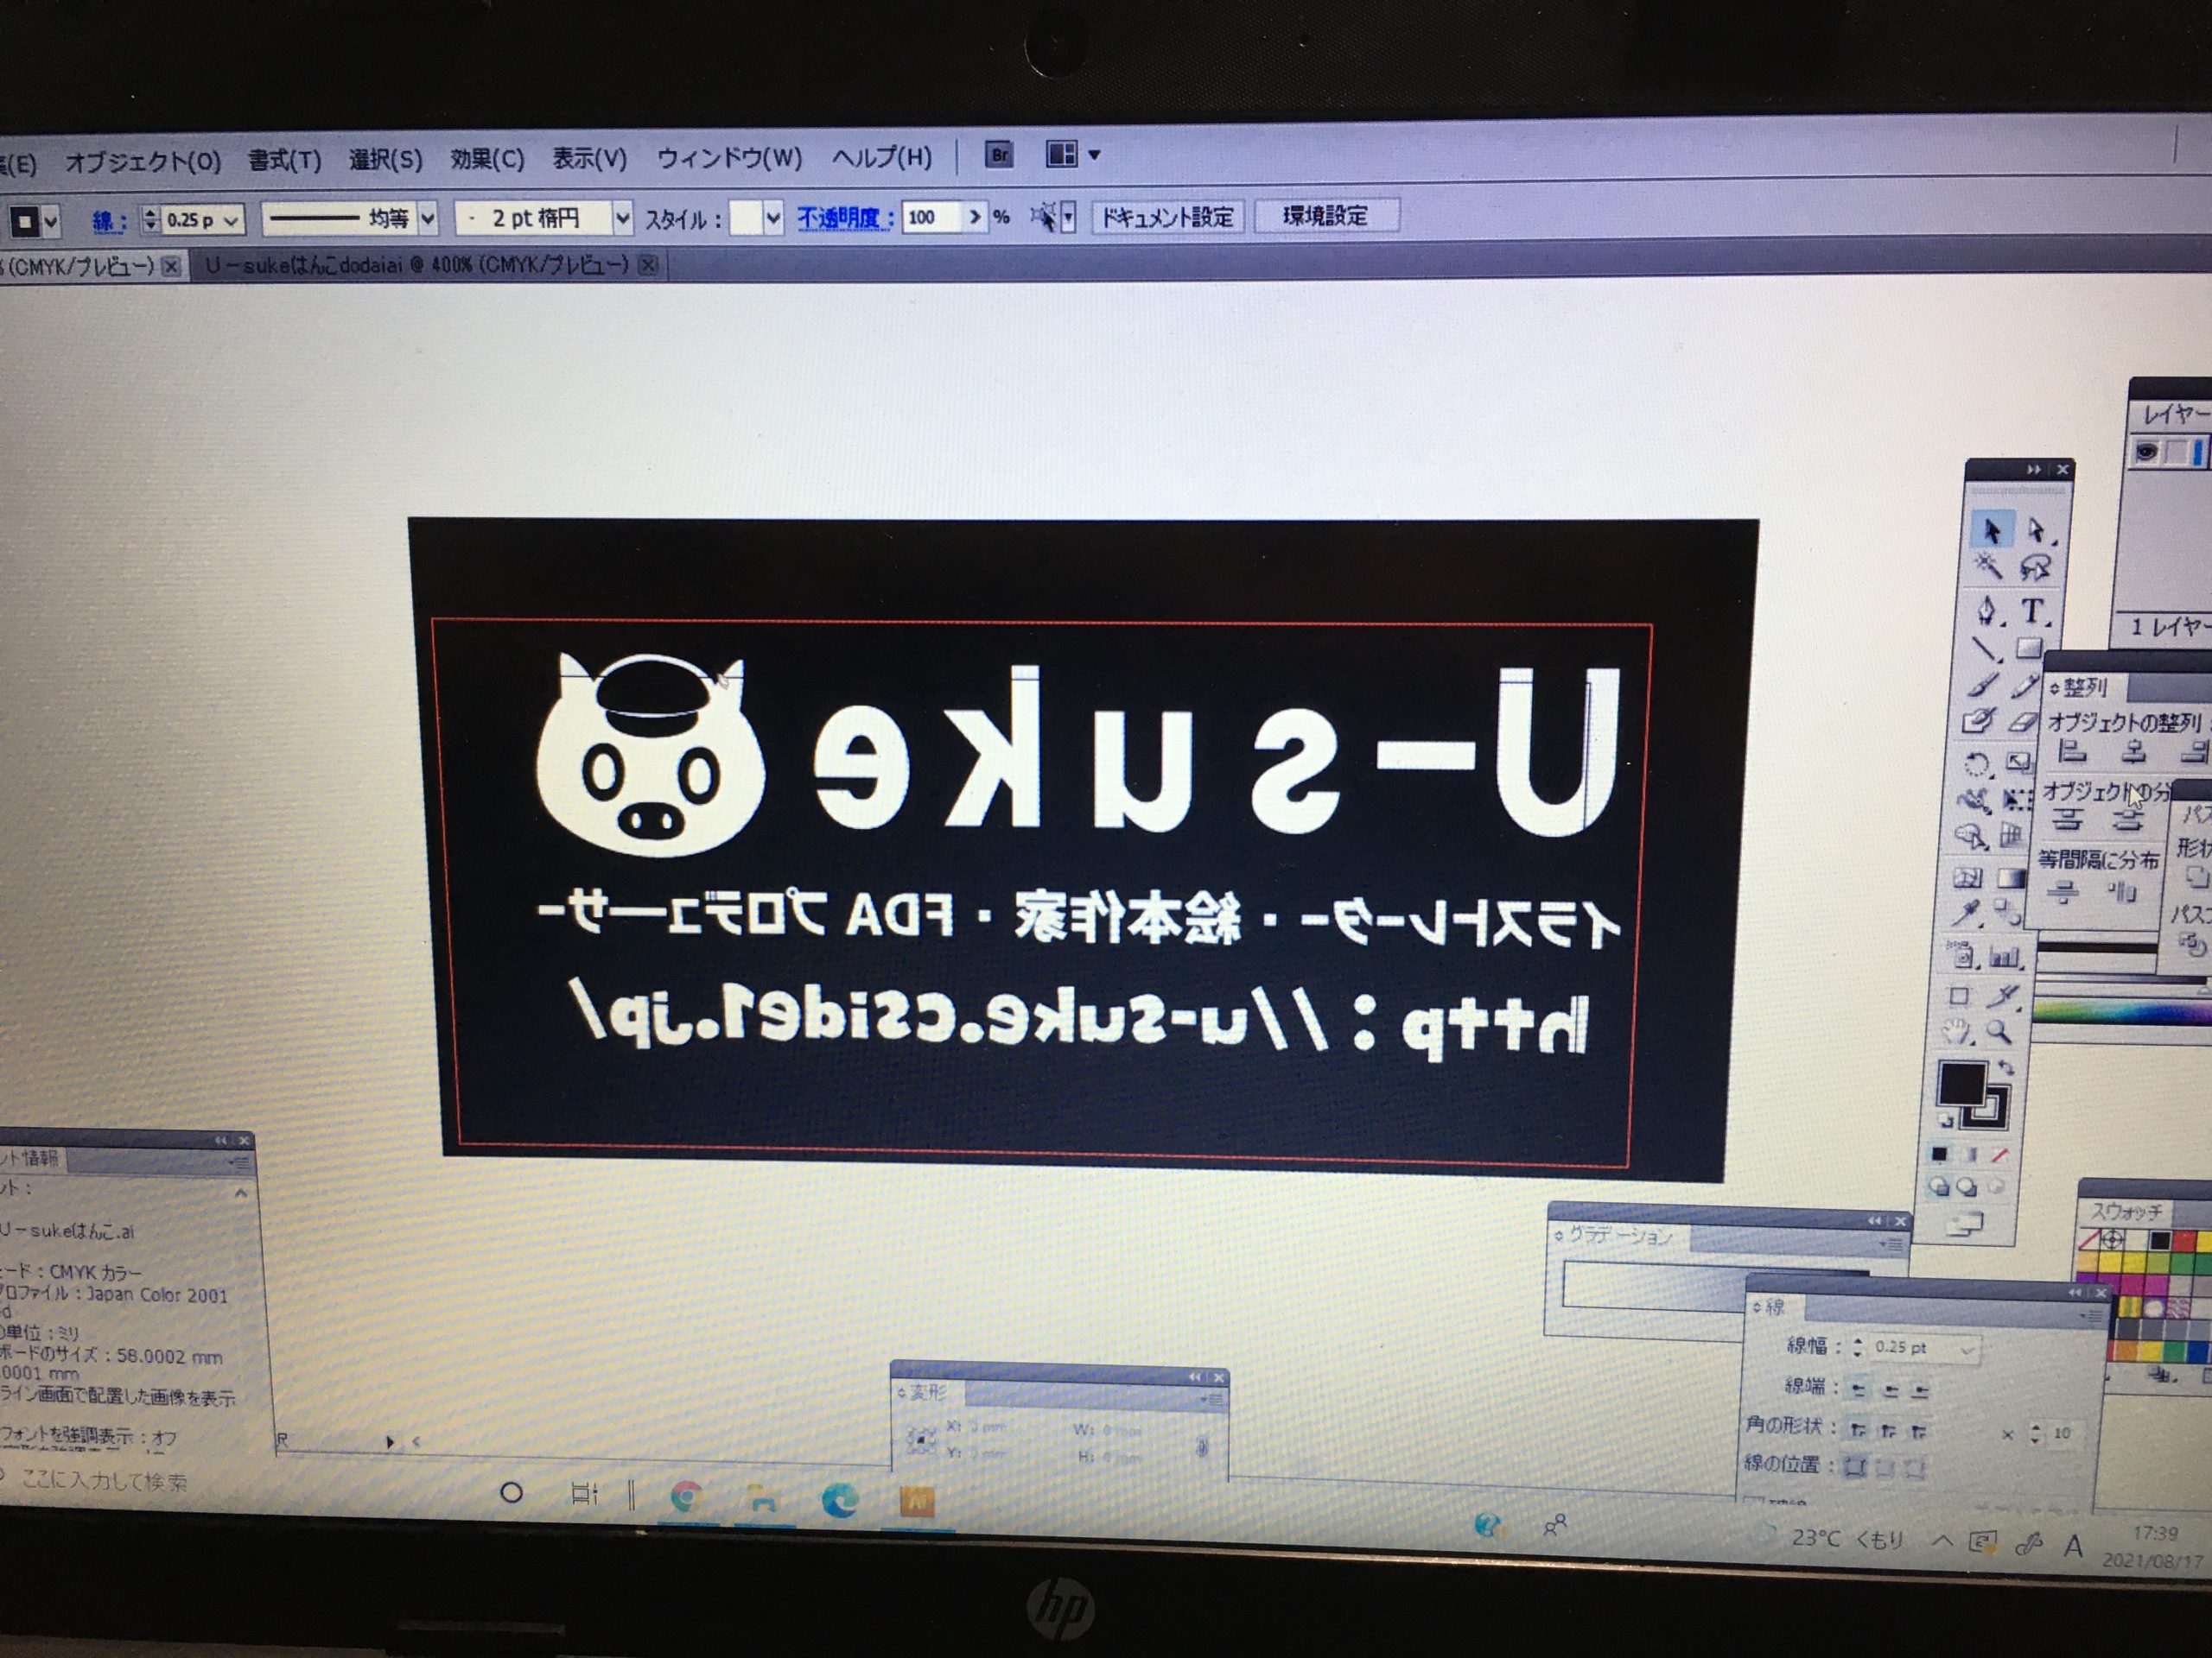Set fill to None in toolbox

pyautogui.click(x=2000, y=1155)
